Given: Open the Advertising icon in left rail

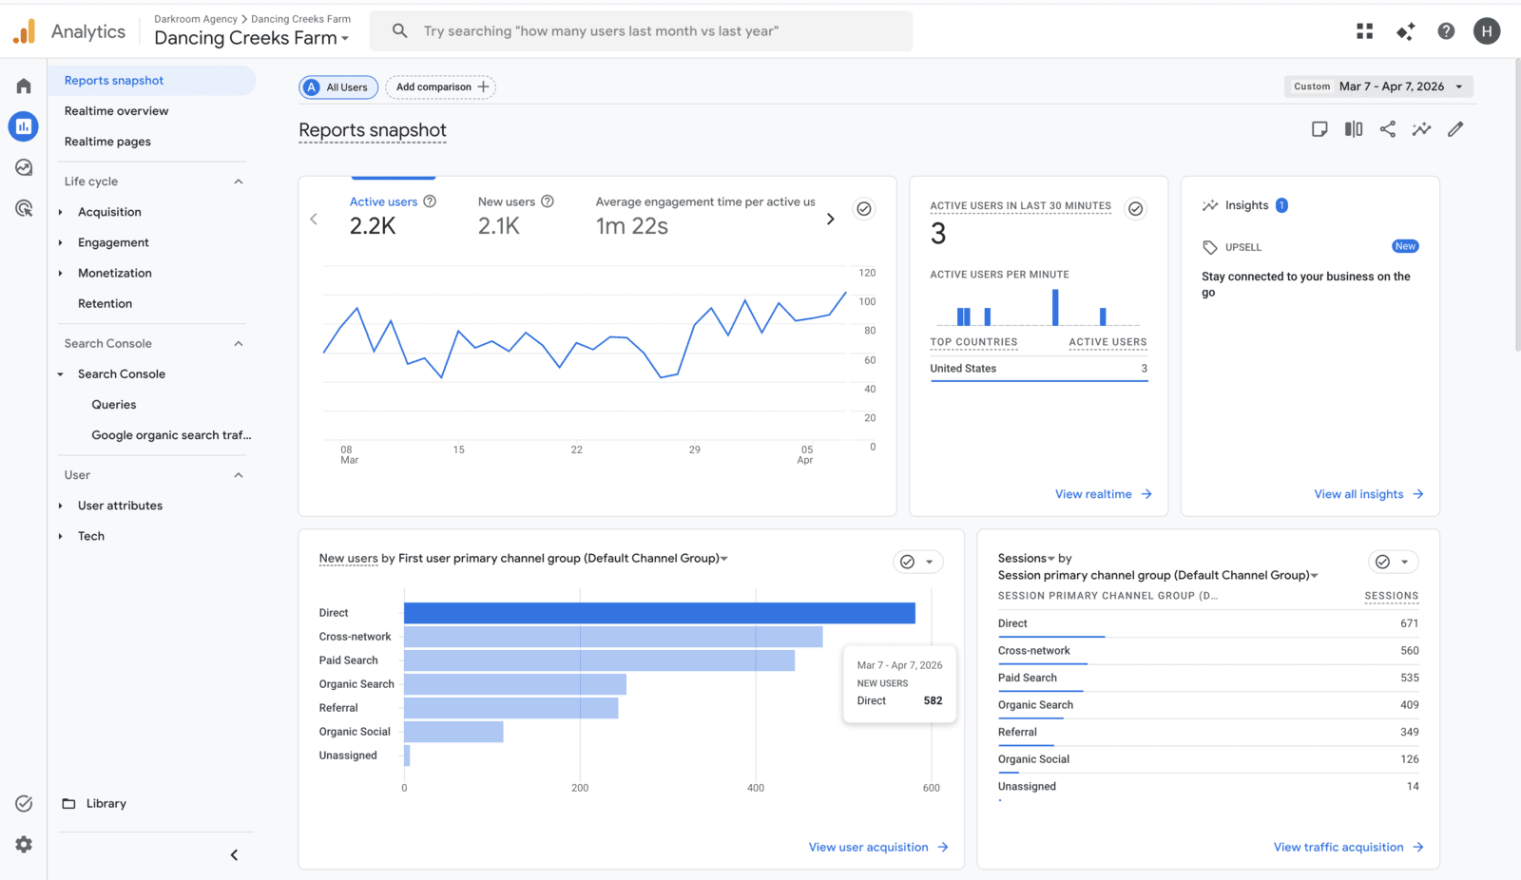Looking at the screenshot, I should click(x=24, y=208).
